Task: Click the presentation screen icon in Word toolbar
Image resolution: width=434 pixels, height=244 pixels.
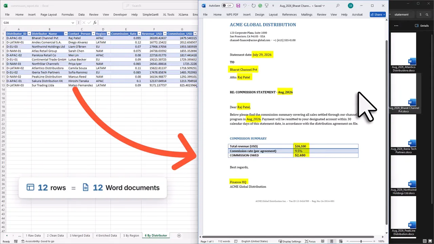Action: coord(267,6)
